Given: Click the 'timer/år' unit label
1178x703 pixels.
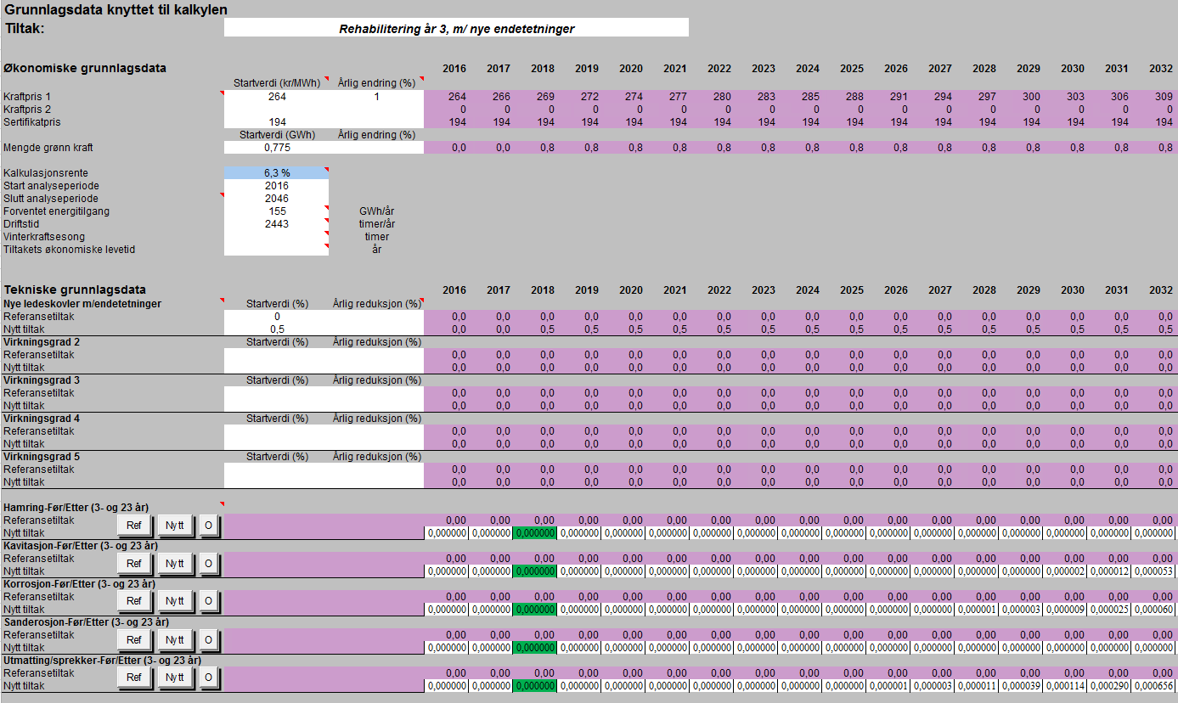Looking at the screenshot, I should [377, 224].
